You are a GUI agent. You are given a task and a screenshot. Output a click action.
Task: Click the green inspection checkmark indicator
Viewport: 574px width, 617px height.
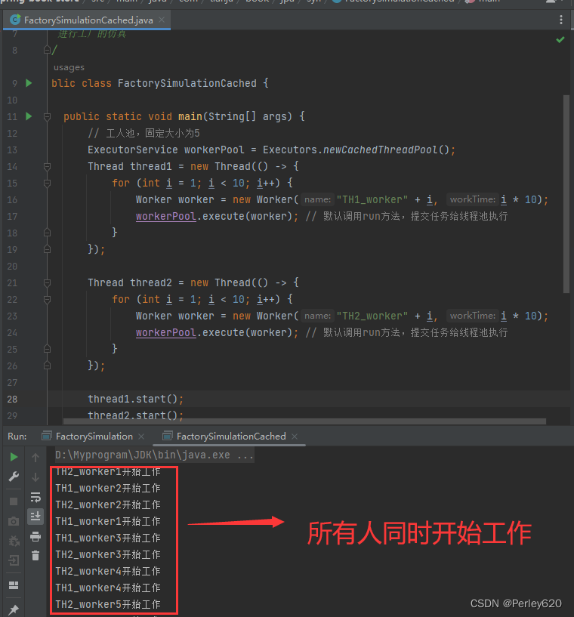[x=560, y=39]
